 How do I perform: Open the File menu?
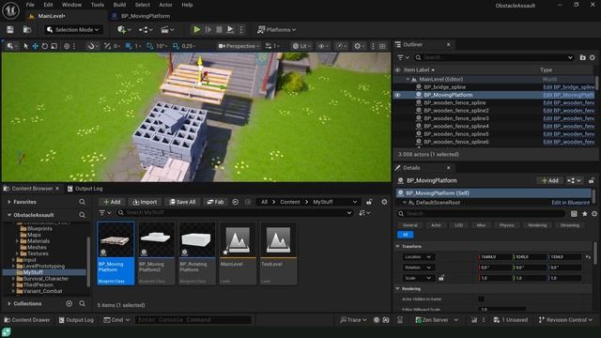tap(30, 5)
